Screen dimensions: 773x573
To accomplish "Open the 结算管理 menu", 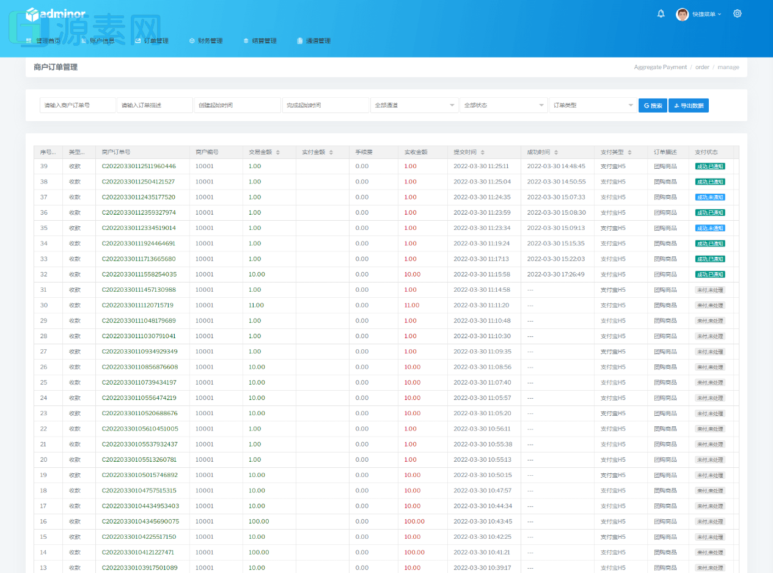I will (260, 41).
